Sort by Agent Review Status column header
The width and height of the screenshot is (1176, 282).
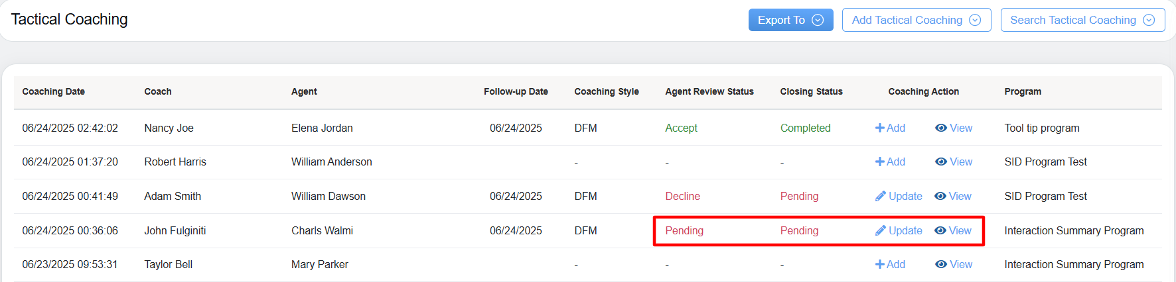(x=709, y=91)
